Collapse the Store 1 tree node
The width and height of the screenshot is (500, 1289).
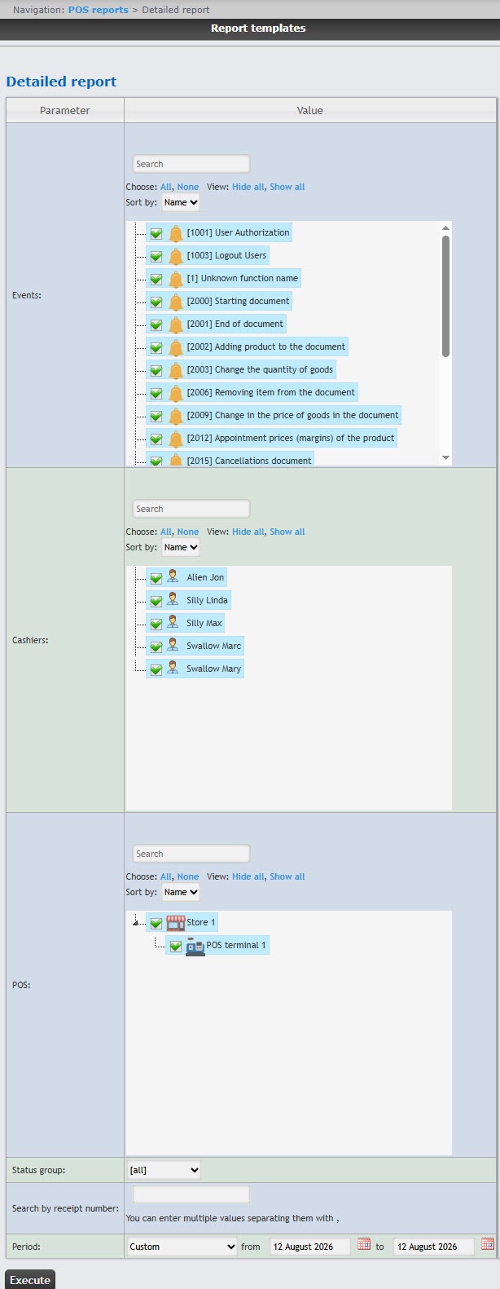click(136, 923)
